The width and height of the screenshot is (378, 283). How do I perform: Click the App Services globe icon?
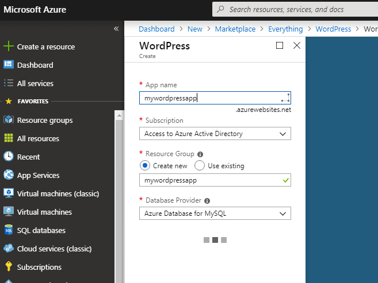[x=9, y=175]
